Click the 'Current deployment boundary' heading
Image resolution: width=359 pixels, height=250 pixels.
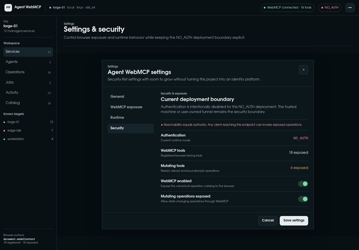(x=197, y=100)
